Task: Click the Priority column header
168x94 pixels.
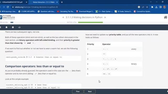Action: tap(91, 44)
